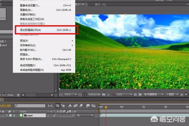
Task: Click the timeline search field
Action: 30,106
